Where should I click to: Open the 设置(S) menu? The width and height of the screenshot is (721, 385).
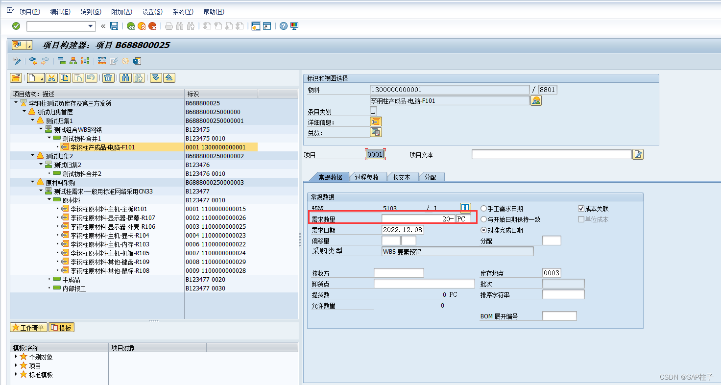pos(152,12)
